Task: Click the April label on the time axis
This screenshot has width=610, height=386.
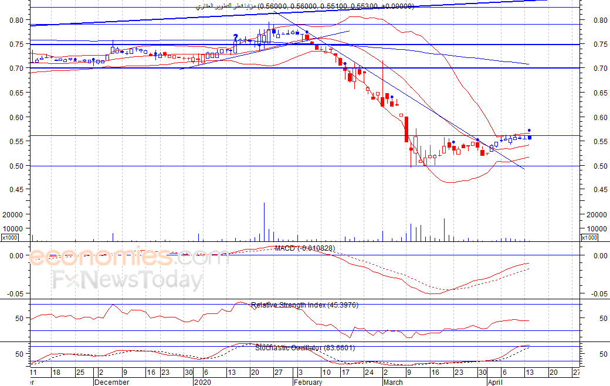Action: tap(495, 382)
